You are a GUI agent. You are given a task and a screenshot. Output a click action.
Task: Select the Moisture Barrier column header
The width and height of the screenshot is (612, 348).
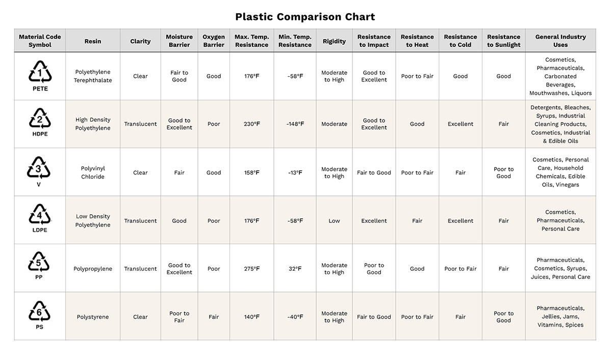(179, 41)
